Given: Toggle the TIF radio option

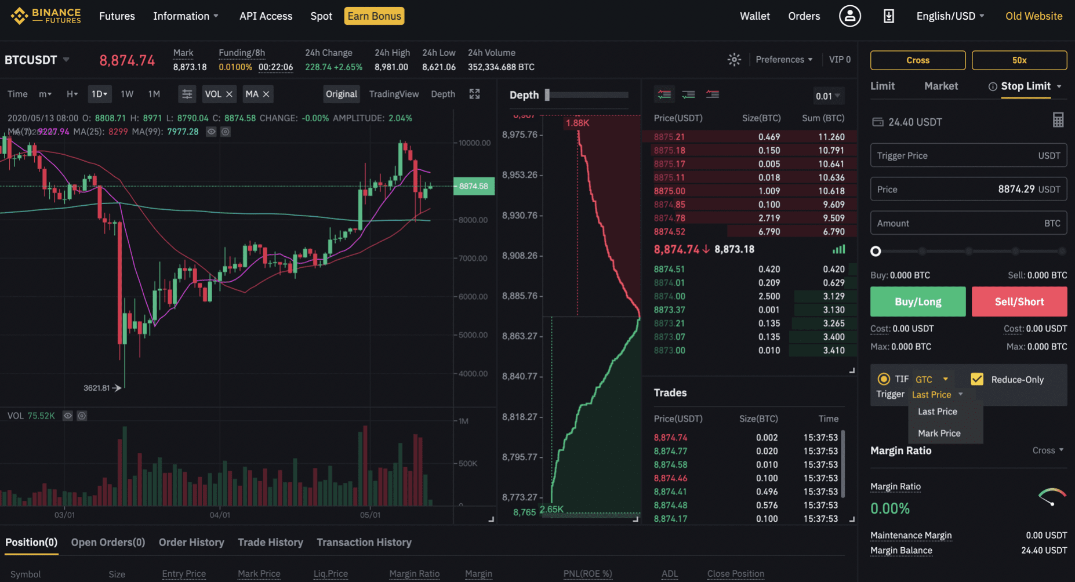Looking at the screenshot, I should click(884, 379).
